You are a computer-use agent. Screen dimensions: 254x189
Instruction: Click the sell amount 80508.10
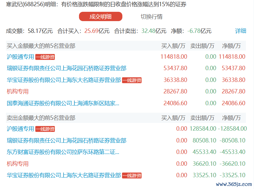click(x=204, y=140)
